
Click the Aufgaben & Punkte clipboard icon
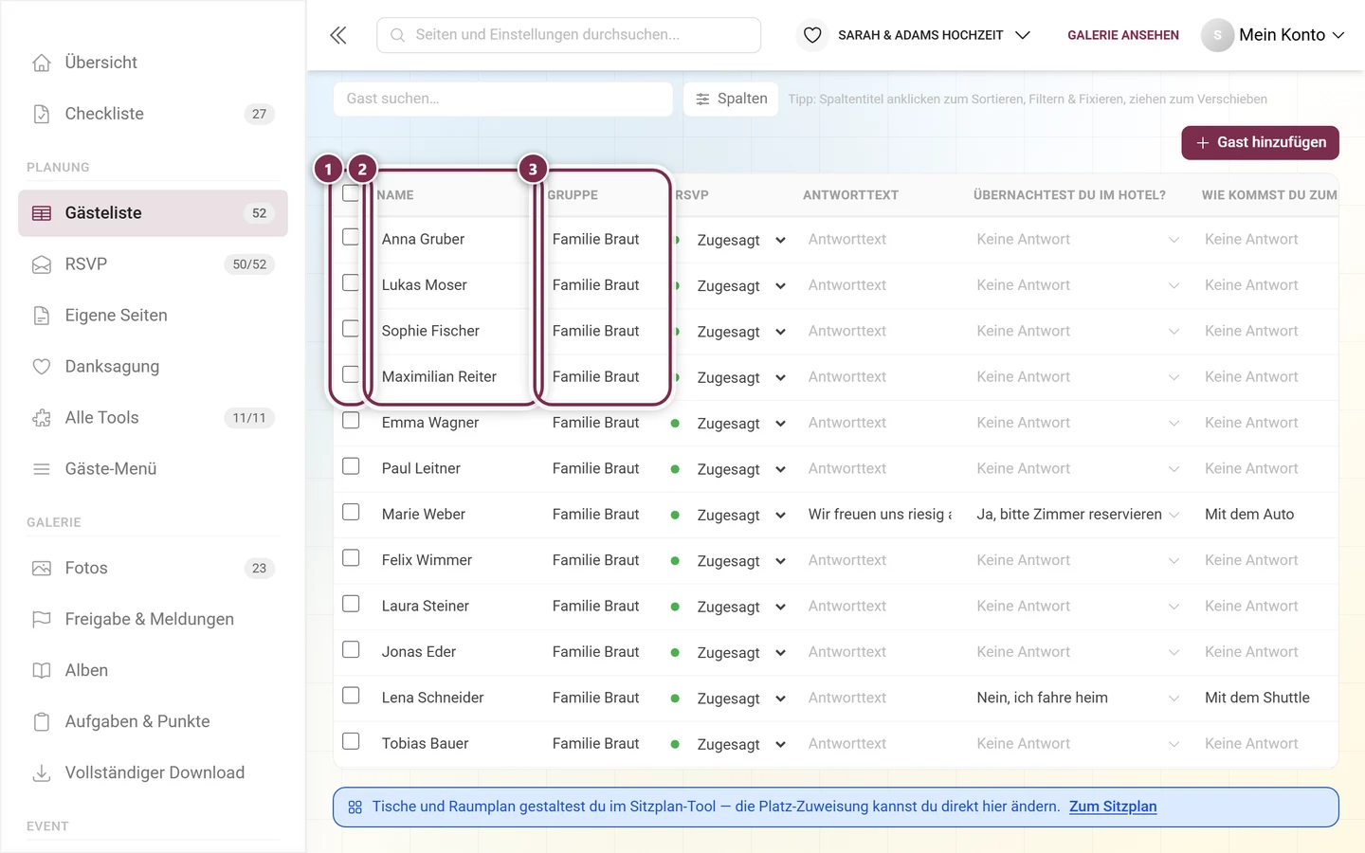(42, 722)
